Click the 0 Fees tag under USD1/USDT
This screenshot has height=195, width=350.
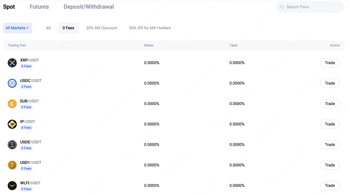[x=26, y=169]
